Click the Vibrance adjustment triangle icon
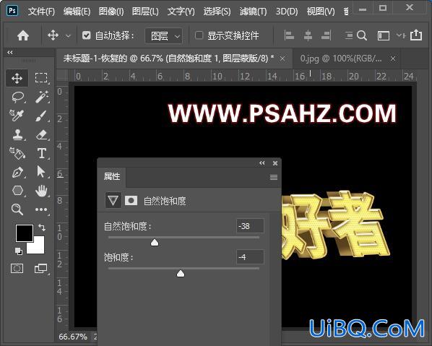The height and width of the screenshot is (346, 432). coord(113,200)
